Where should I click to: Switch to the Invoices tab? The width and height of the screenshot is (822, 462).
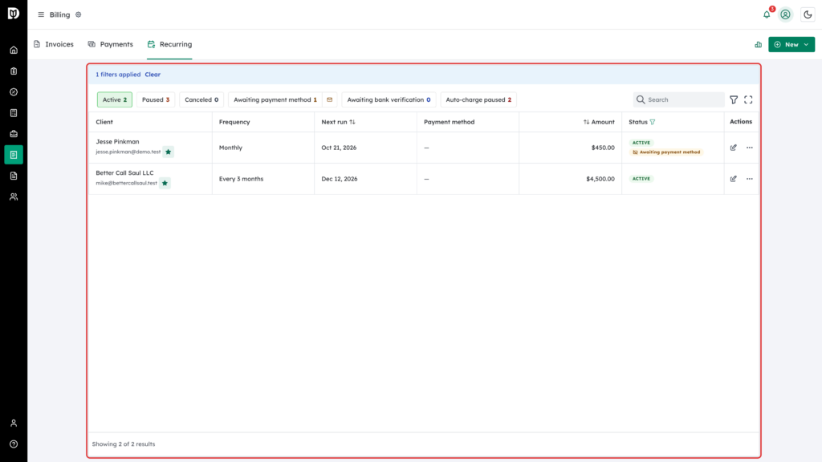[54, 45]
